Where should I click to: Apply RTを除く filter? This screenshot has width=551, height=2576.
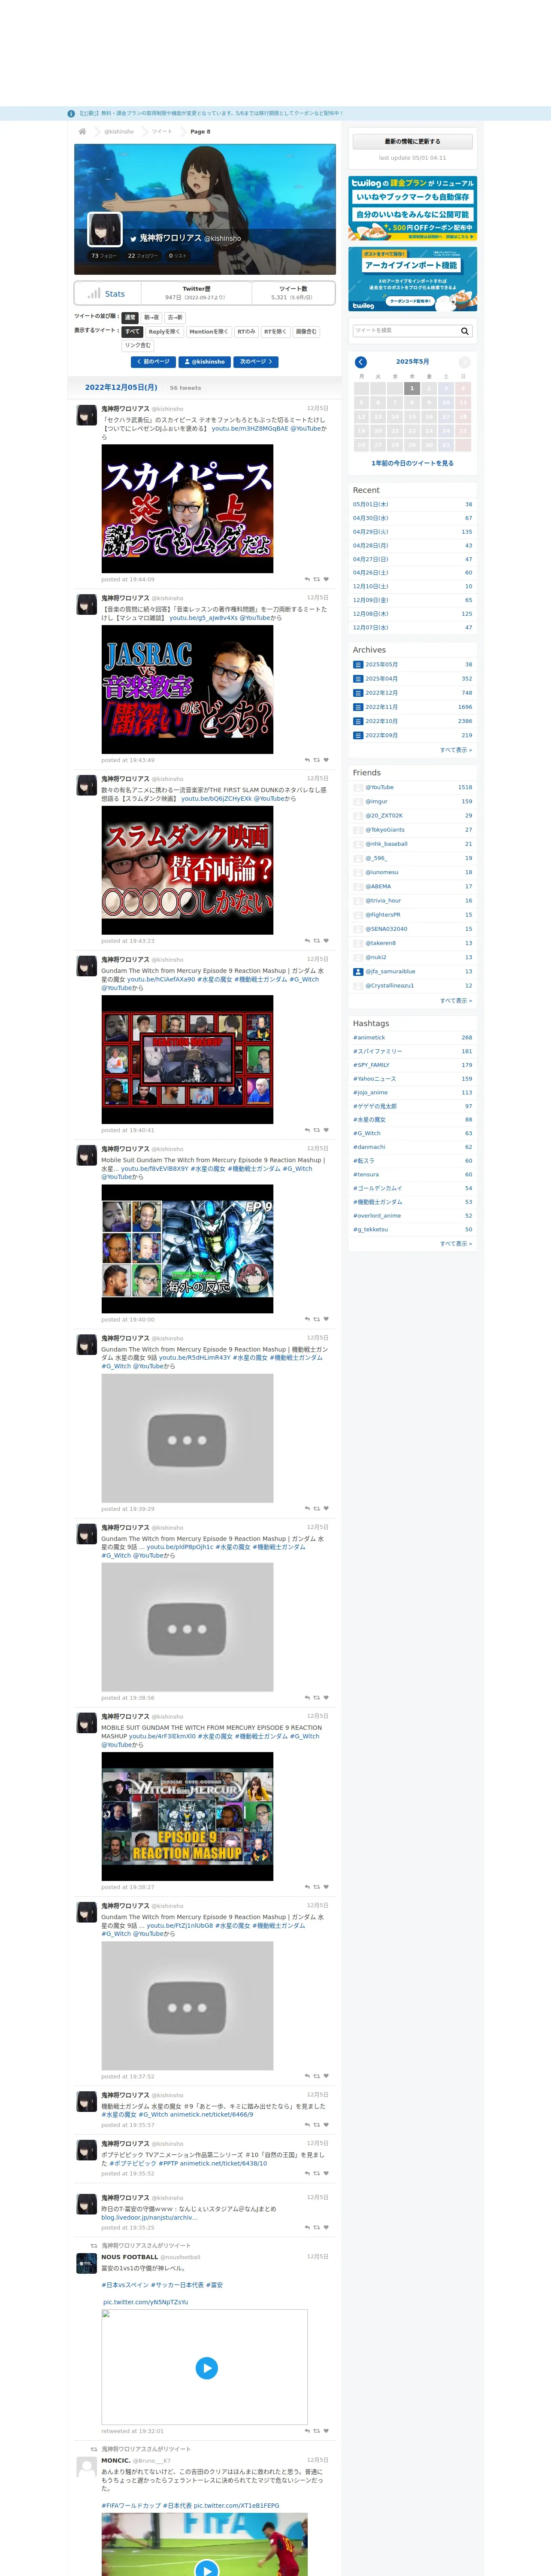pyautogui.click(x=275, y=331)
